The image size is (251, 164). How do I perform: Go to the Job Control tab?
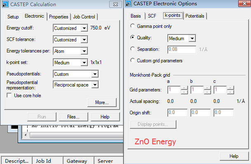[x=84, y=17]
